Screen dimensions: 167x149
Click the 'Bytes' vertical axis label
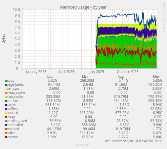3,39
